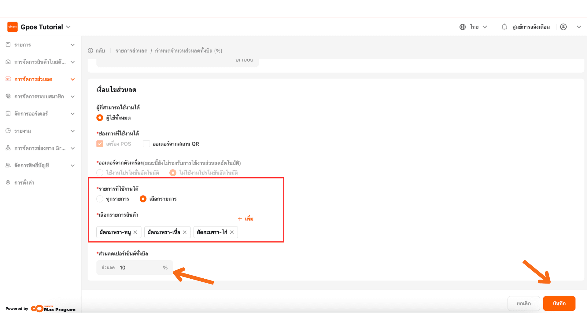Open the Gpos Tutorial store dropdown
Image resolution: width=587 pixels, height=330 pixels.
tap(68, 27)
